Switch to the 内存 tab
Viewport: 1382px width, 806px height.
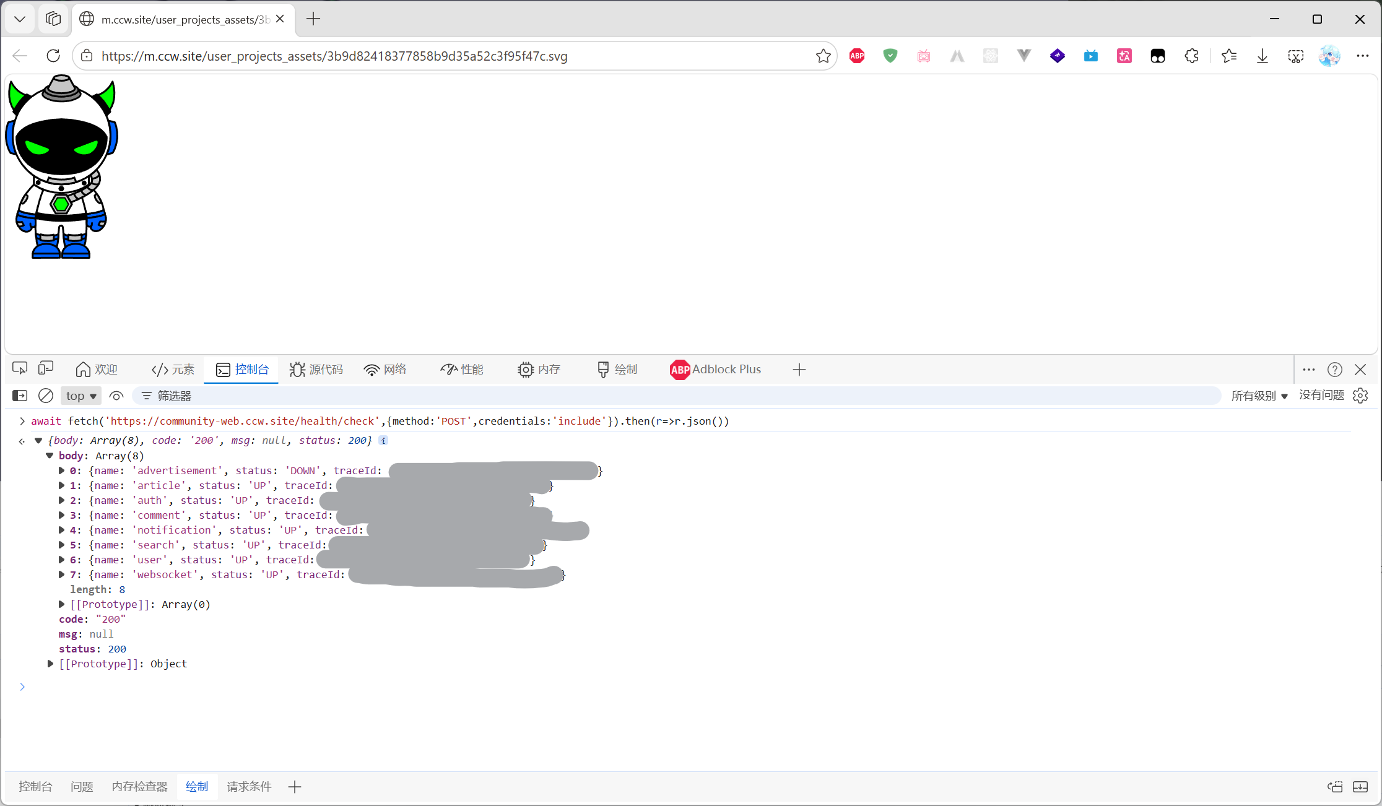[539, 370]
